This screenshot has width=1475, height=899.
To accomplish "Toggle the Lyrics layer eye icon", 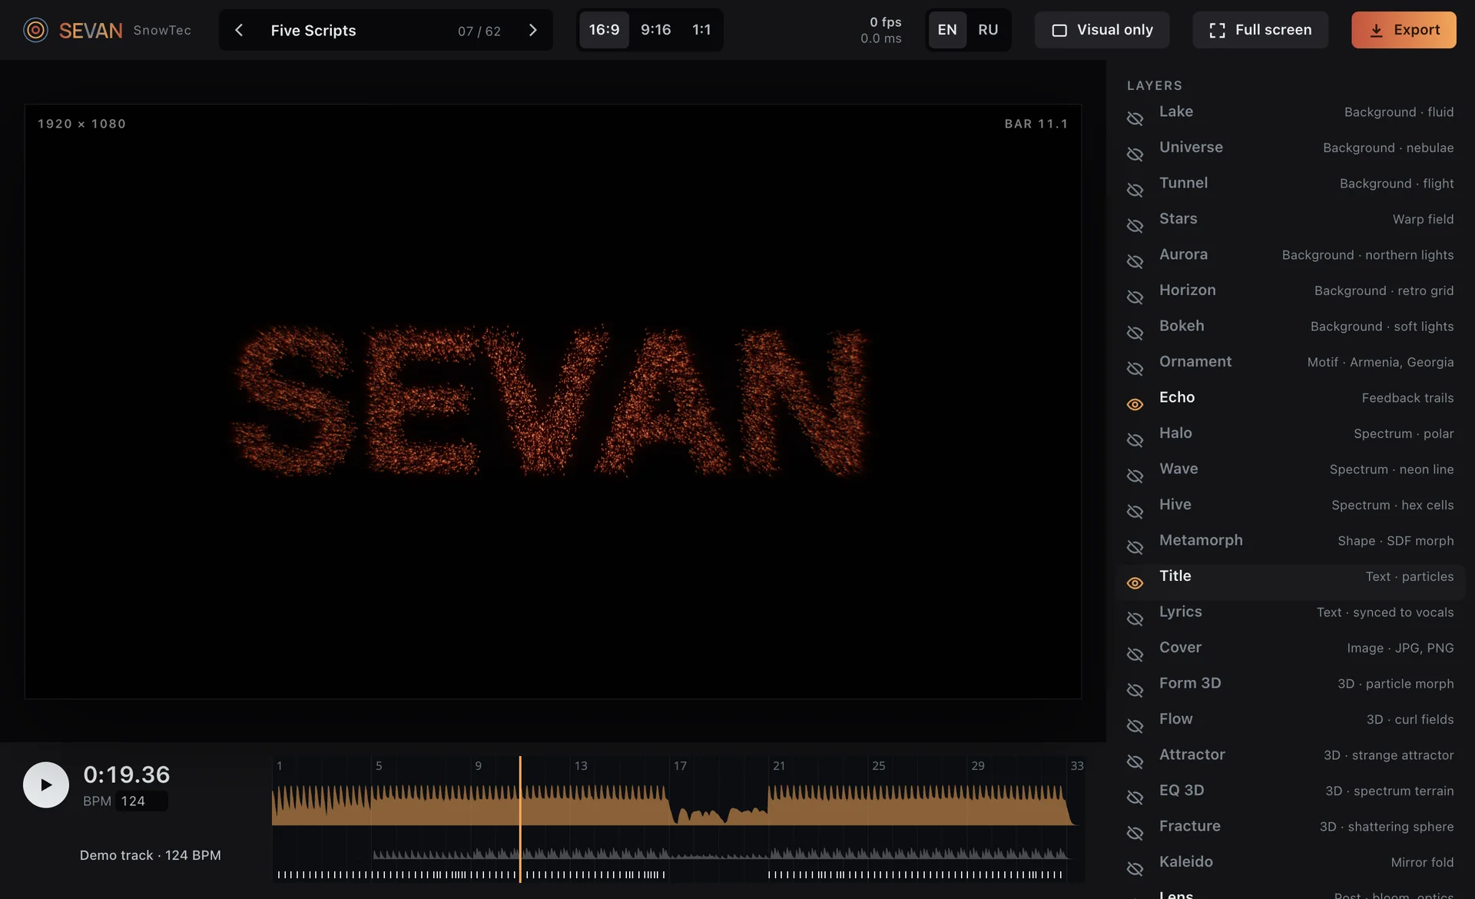I will (1135, 619).
